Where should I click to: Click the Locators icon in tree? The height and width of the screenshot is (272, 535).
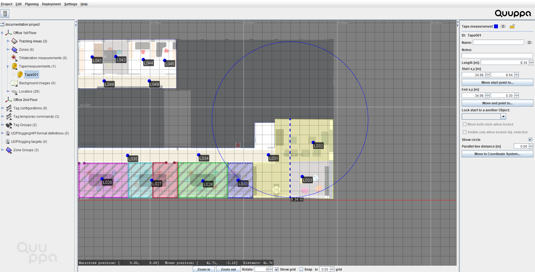point(14,92)
